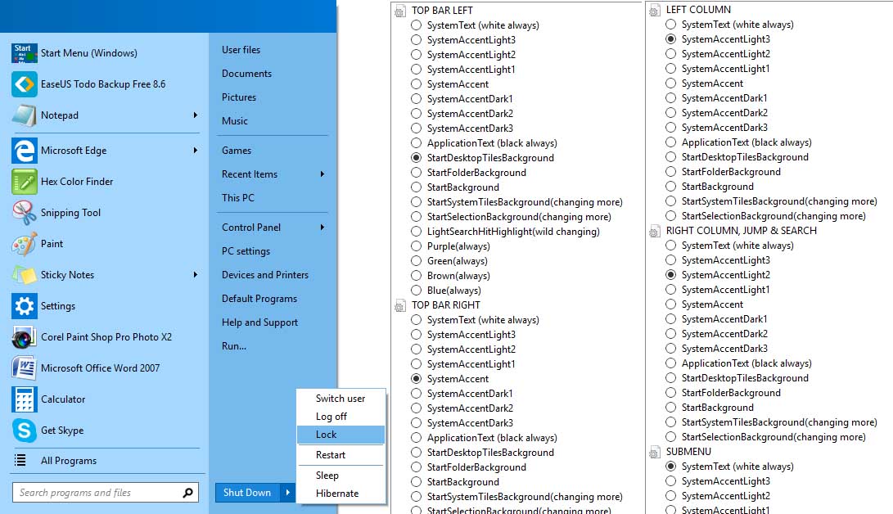893x514 pixels.
Task: Select SystemAccentDark1 under TOP BAR RIGHT
Action: (x=417, y=394)
